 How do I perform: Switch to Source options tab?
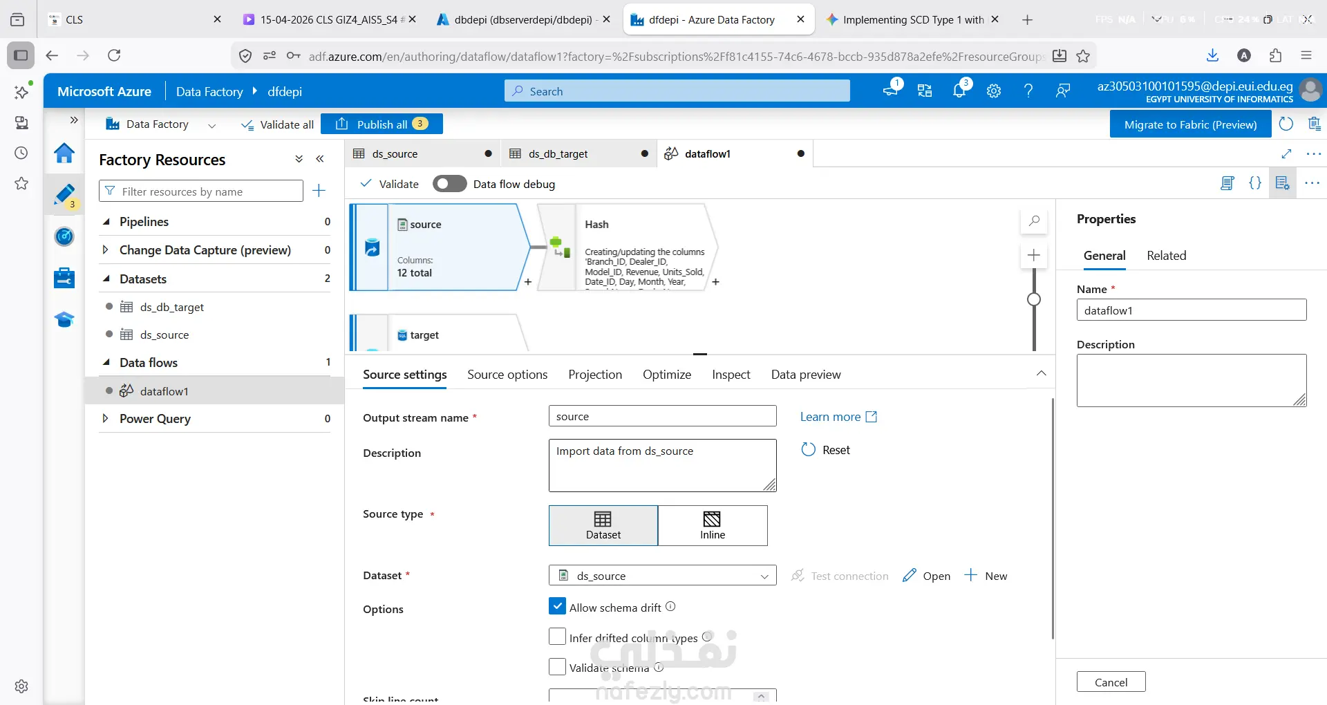(507, 375)
